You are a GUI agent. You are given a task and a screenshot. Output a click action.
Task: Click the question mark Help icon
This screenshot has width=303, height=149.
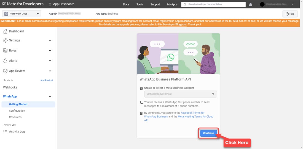pos(287,14)
